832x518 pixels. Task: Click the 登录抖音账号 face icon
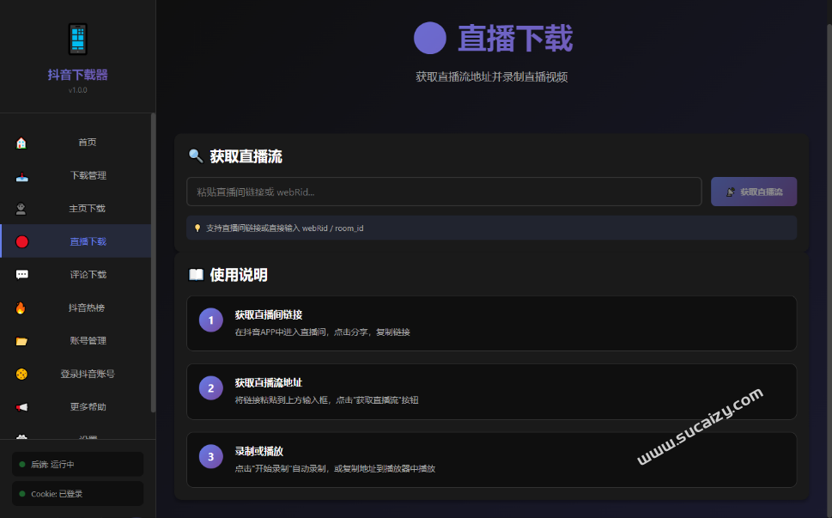point(21,374)
